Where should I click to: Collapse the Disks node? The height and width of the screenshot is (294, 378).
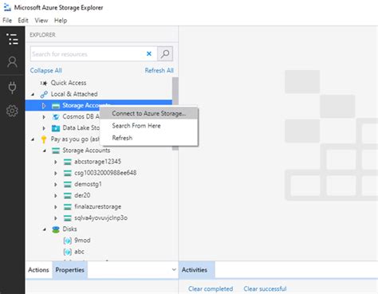45,229
